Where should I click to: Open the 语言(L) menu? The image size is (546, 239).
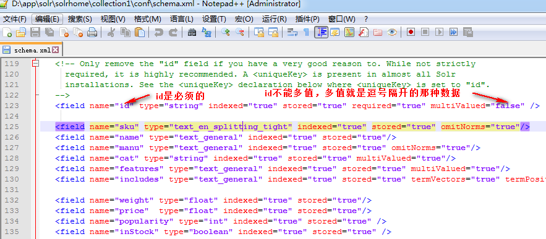tap(181, 19)
